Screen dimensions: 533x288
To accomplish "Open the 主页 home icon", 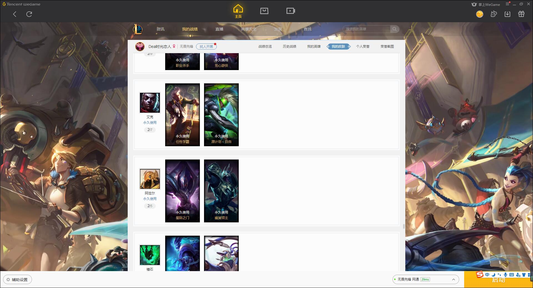I will click(x=238, y=11).
